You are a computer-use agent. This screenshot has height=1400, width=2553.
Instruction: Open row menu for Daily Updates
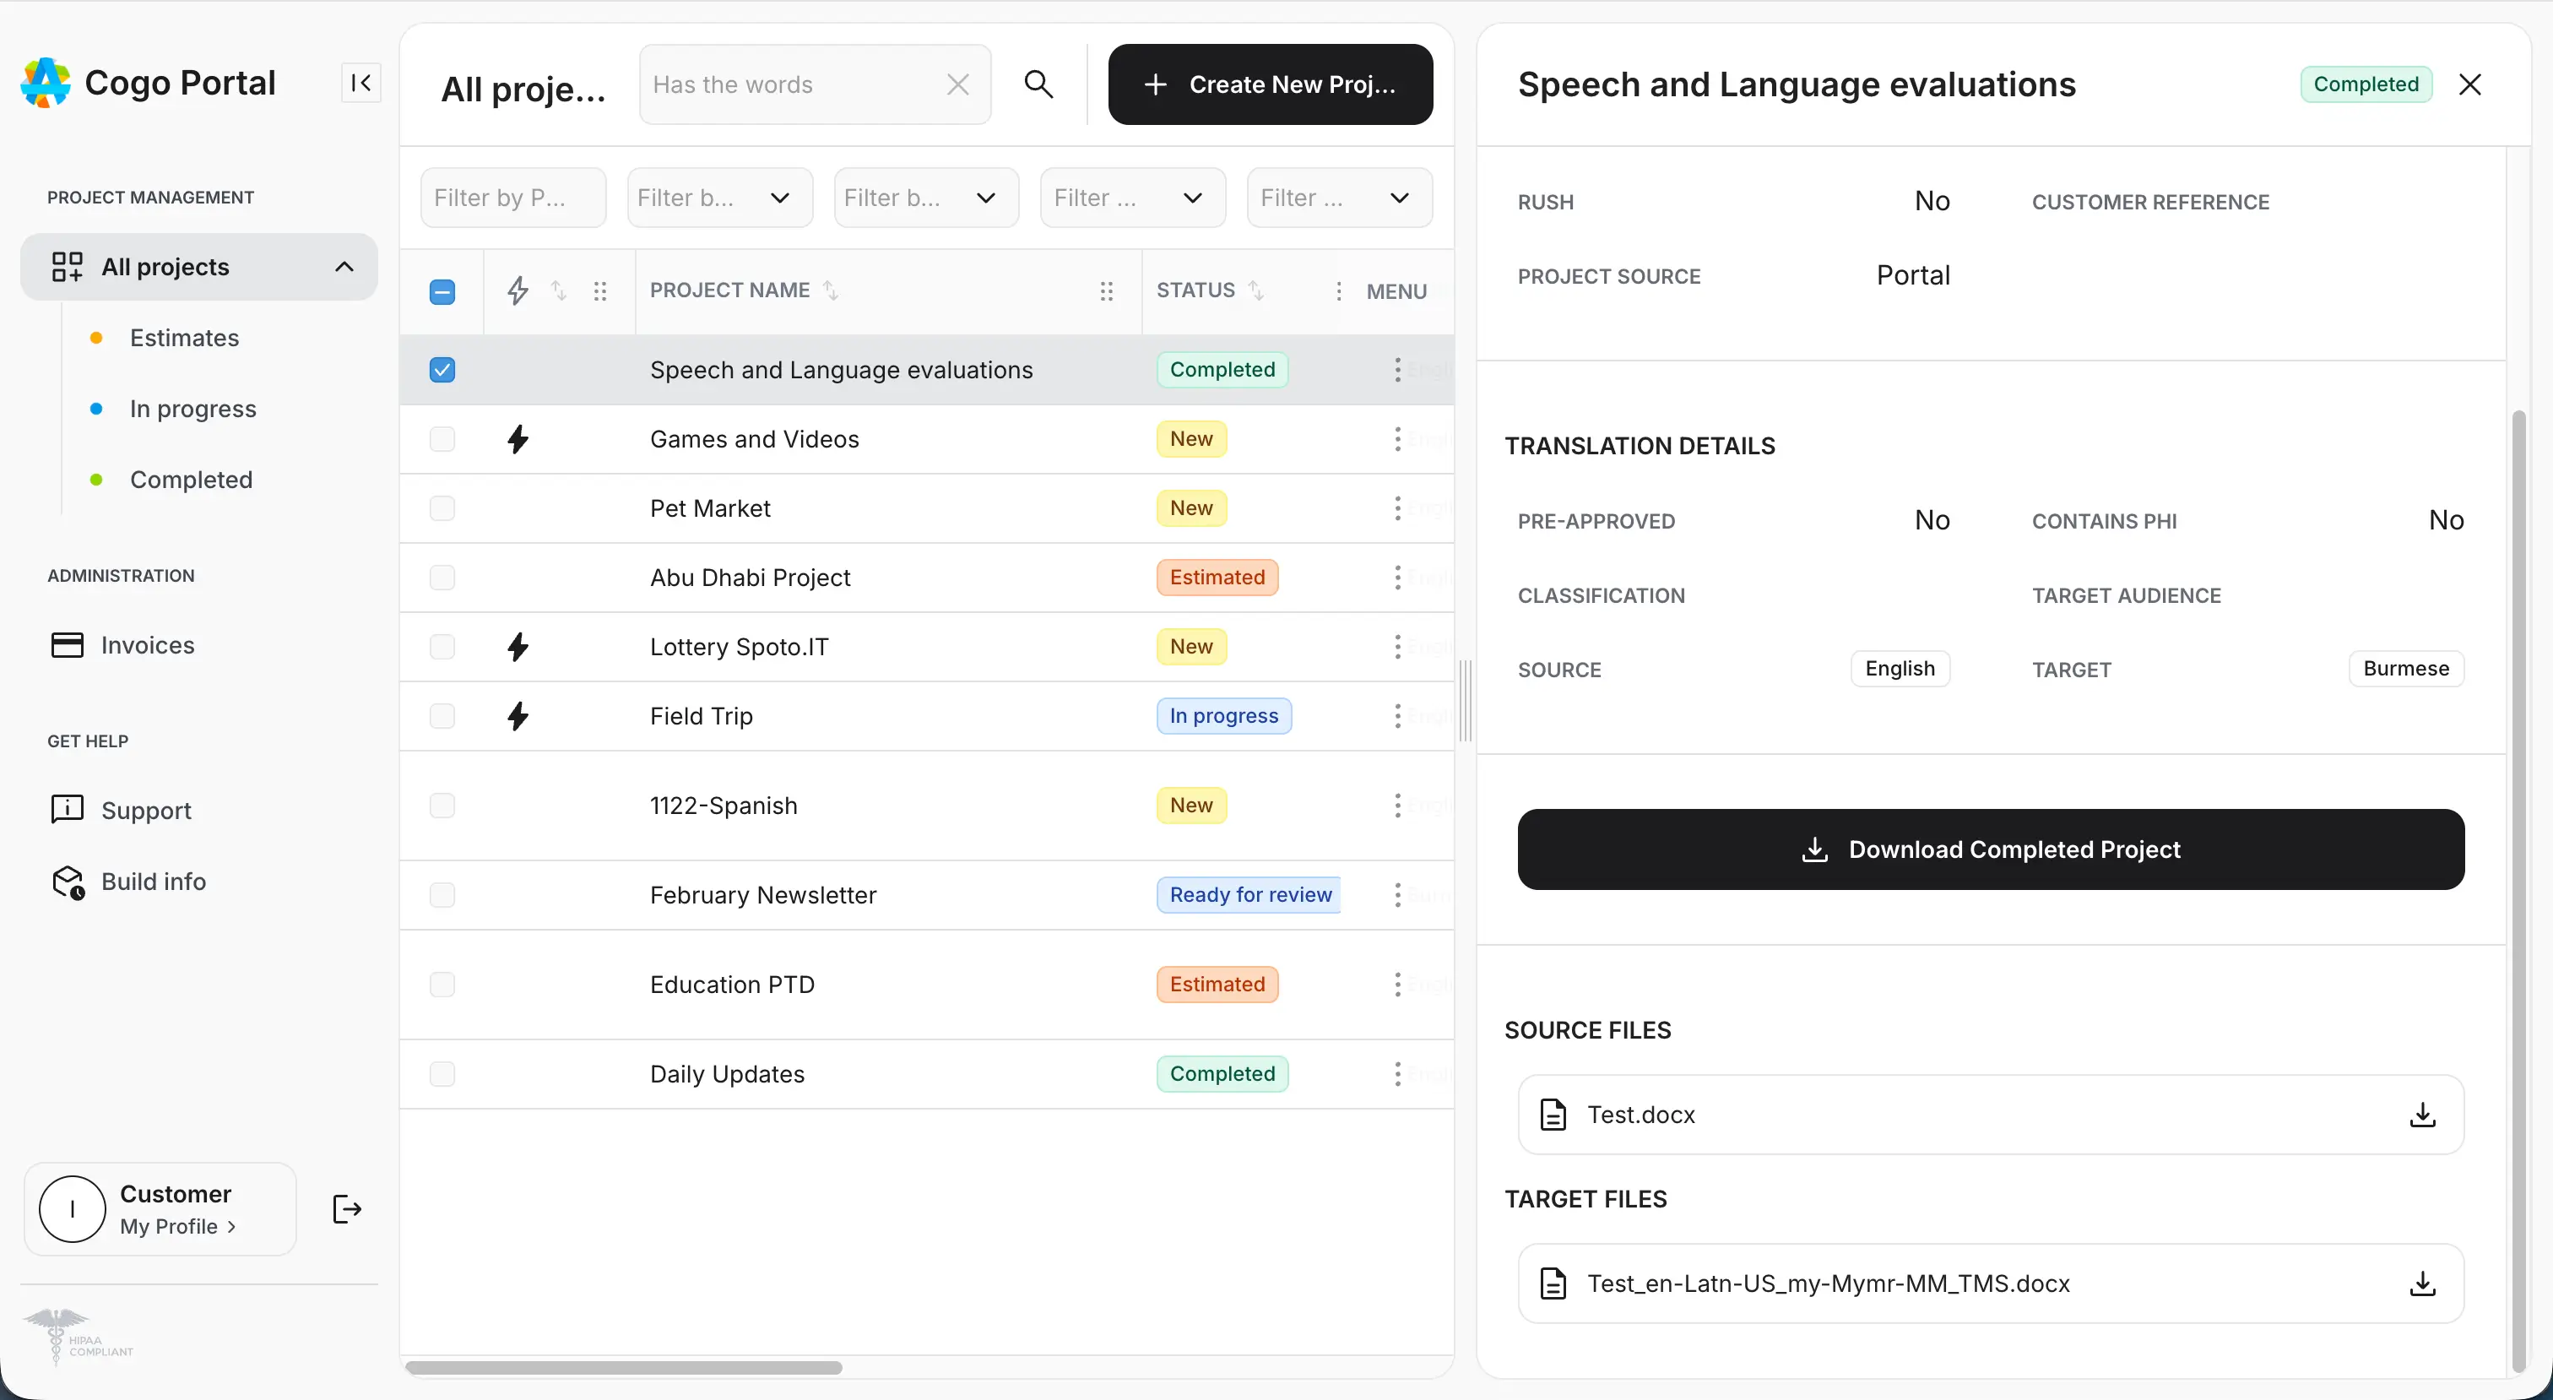[x=1397, y=1074]
